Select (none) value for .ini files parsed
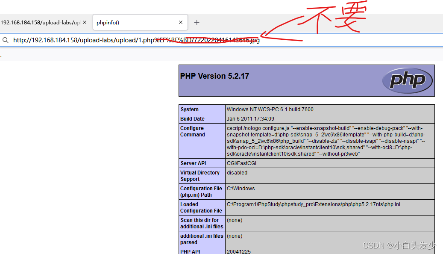The width and height of the screenshot is (443, 254). point(235,236)
